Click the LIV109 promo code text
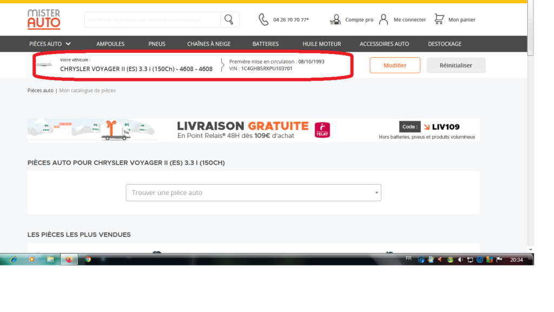 click(446, 127)
